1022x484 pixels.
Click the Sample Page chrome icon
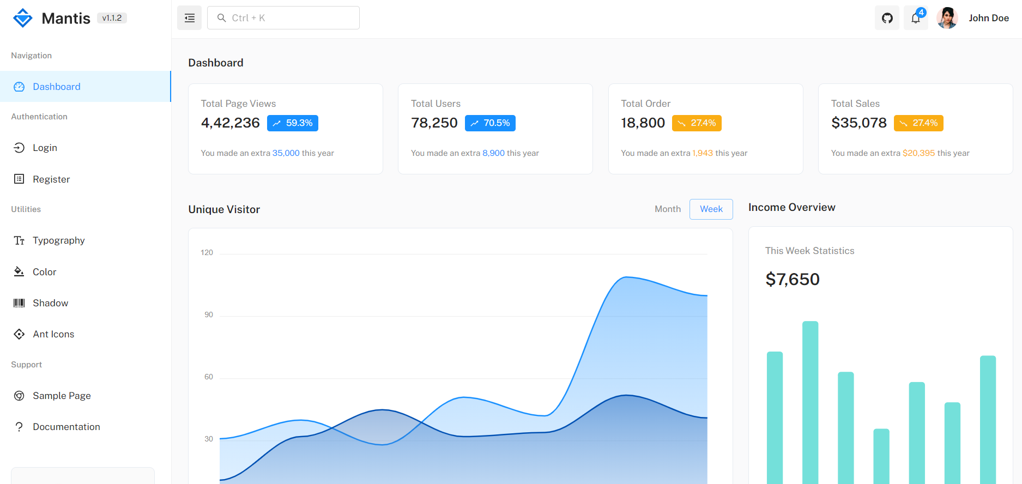[x=19, y=396]
